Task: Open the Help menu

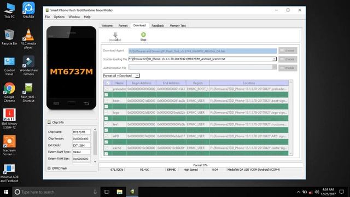Action: tap(87, 17)
